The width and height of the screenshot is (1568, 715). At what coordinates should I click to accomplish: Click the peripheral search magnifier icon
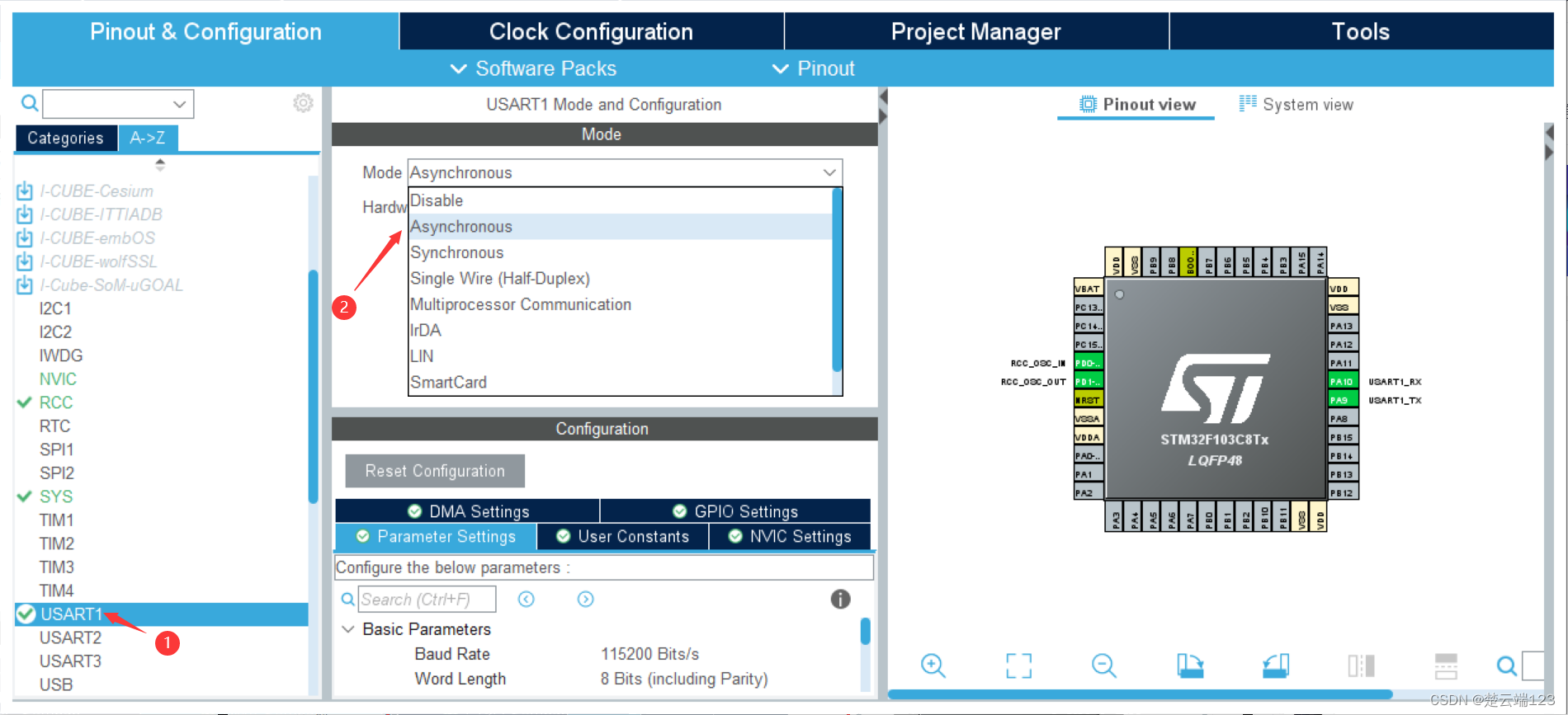tap(29, 103)
